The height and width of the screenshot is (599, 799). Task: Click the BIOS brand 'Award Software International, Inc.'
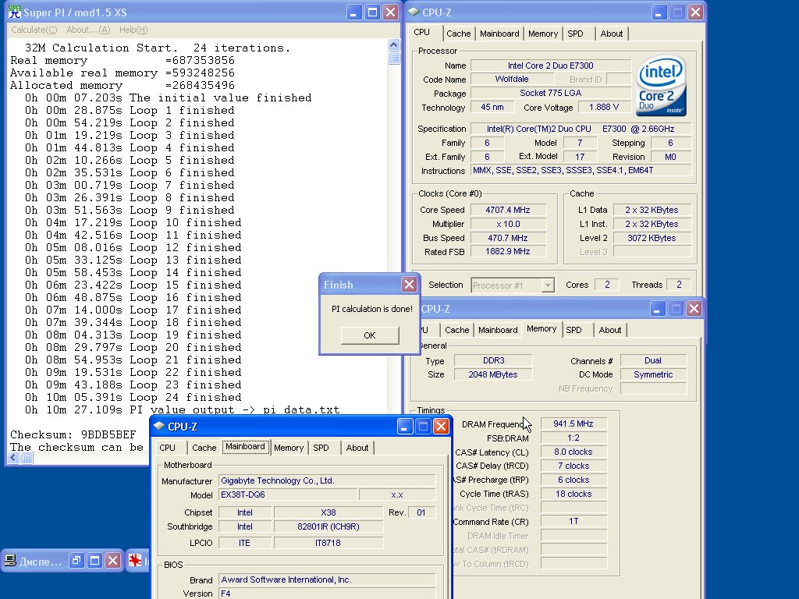(x=327, y=580)
